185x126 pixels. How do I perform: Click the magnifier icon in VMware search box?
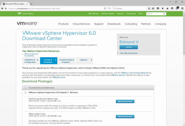[x=164, y=14]
